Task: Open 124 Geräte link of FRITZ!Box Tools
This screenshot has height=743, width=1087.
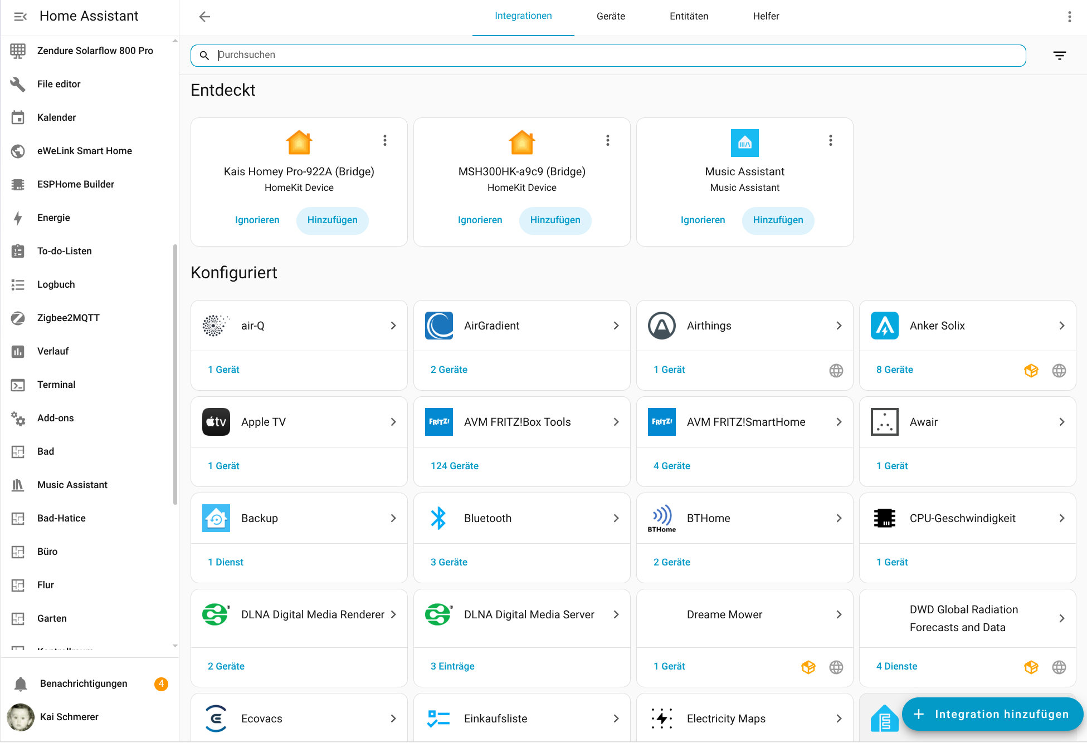Action: coord(454,466)
